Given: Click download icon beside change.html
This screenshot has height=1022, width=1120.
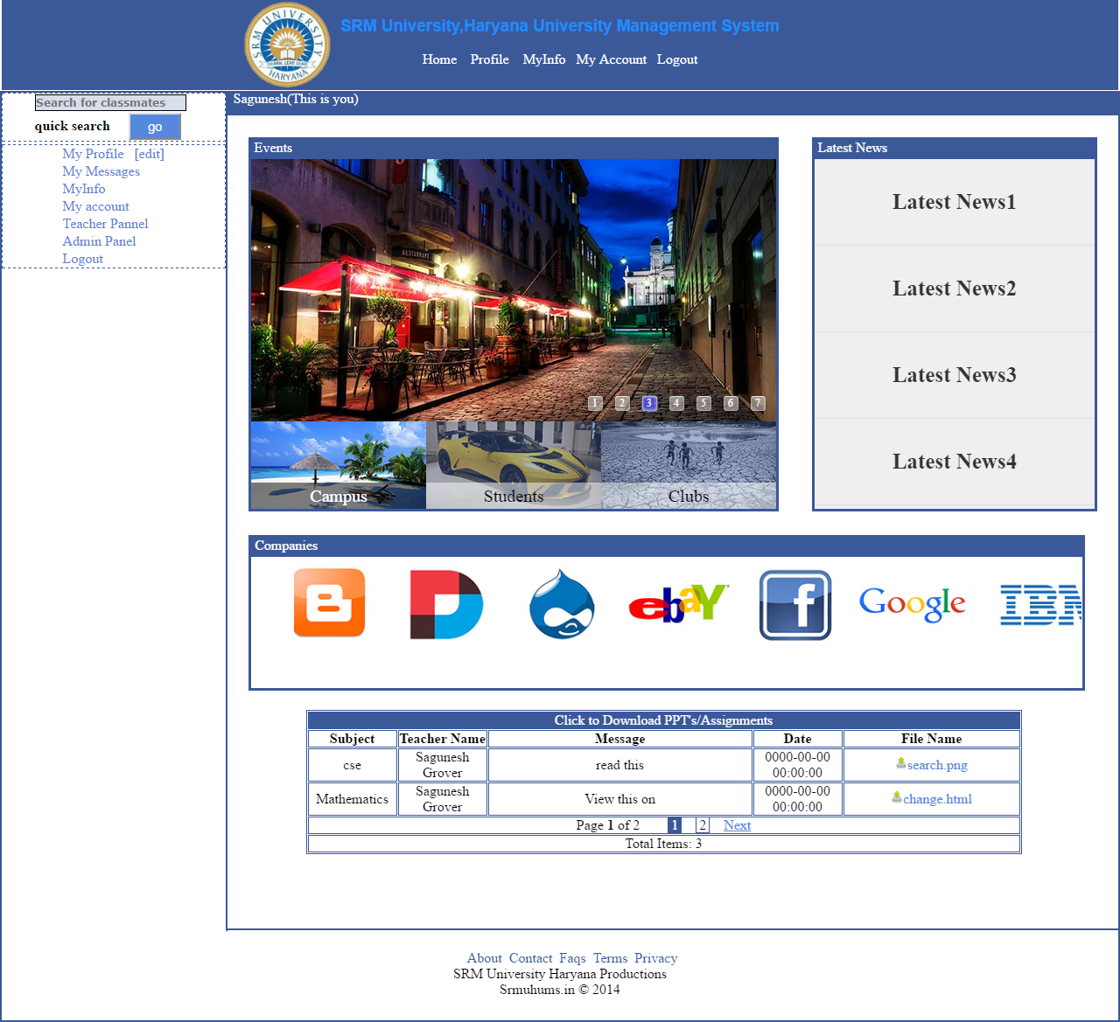Looking at the screenshot, I should pos(897,797).
